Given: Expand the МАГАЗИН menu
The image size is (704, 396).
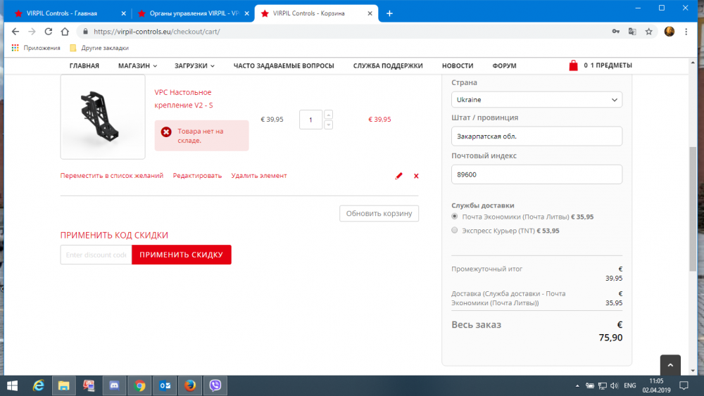Looking at the screenshot, I should pyautogui.click(x=137, y=65).
